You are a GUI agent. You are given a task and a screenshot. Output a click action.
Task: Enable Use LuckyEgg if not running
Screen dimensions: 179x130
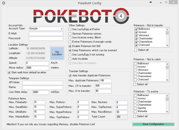pyautogui.click(x=70, y=55)
